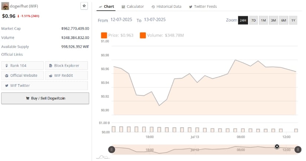Click the Market Cap value $962,770,409.00

click(75, 29)
